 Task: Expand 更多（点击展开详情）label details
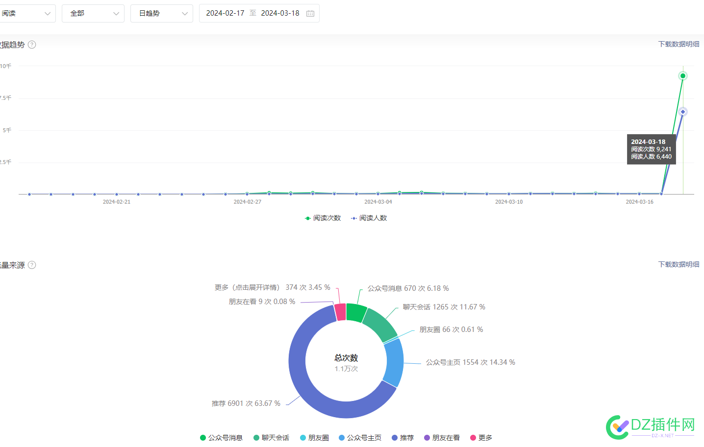click(x=272, y=287)
